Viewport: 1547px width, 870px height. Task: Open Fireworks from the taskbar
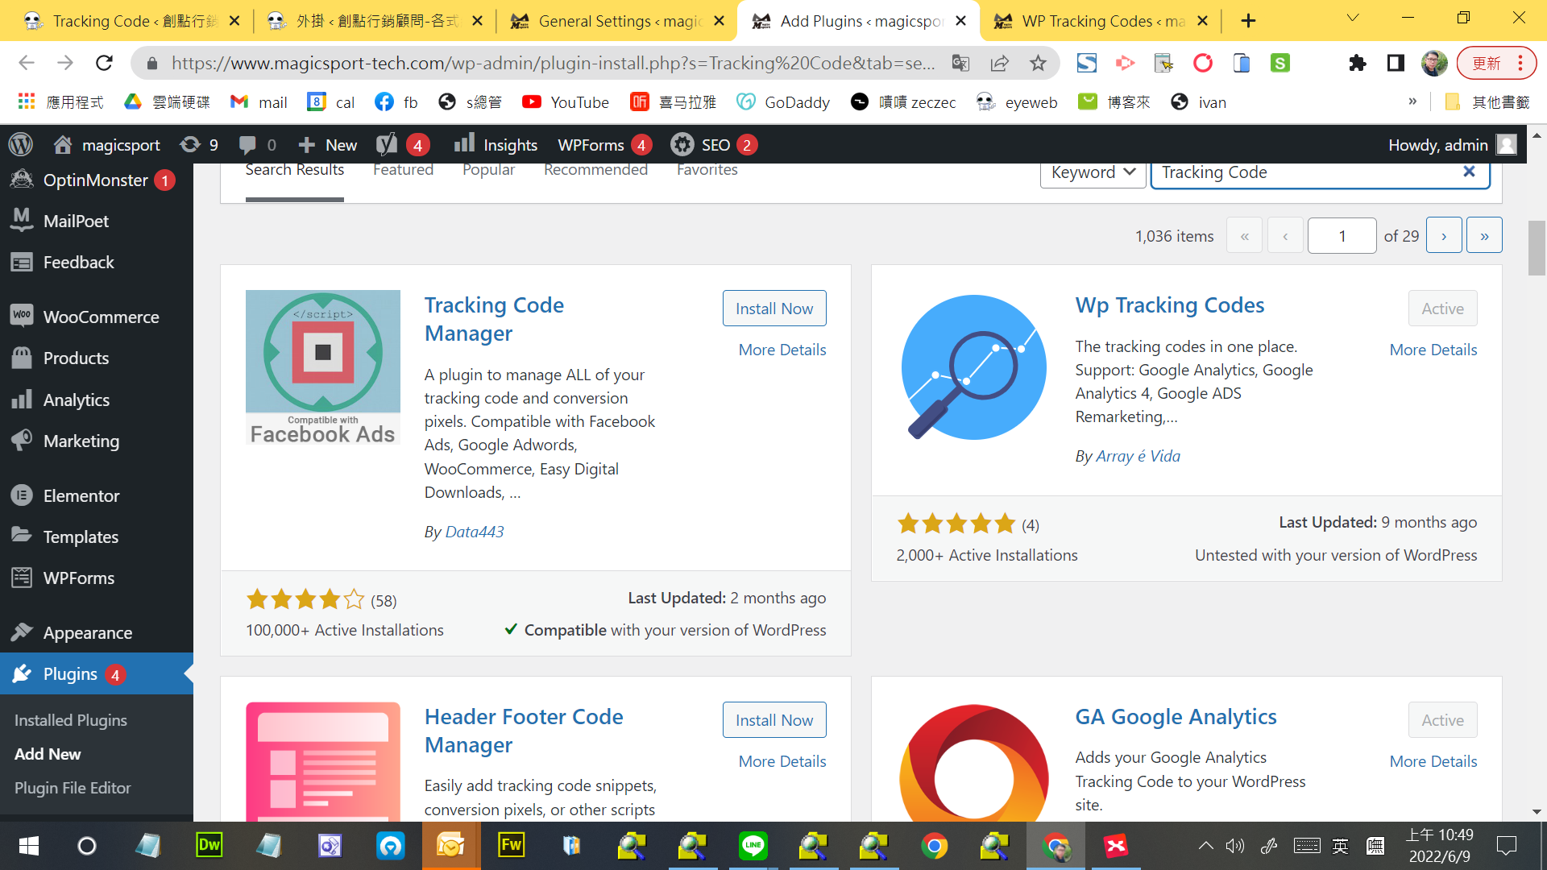coord(511,845)
